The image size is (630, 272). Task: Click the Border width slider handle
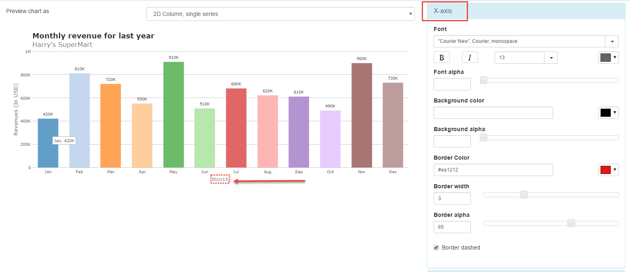point(524,195)
